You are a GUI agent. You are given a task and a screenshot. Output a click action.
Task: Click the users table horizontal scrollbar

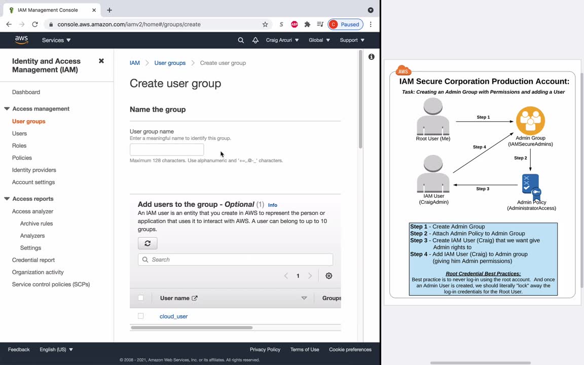192,328
